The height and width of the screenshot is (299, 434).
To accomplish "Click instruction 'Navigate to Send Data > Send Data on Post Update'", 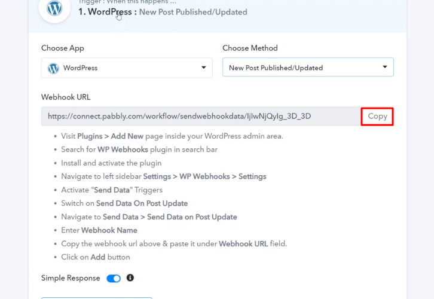I will (x=149, y=216).
